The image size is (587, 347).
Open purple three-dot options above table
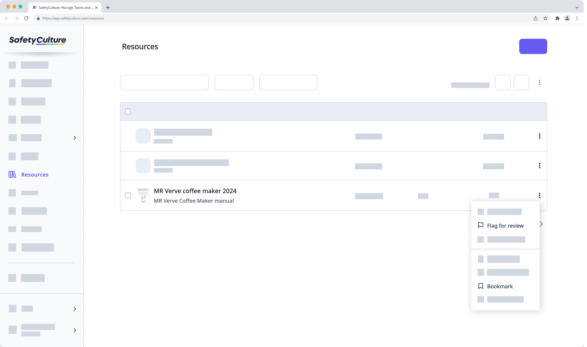540,82
